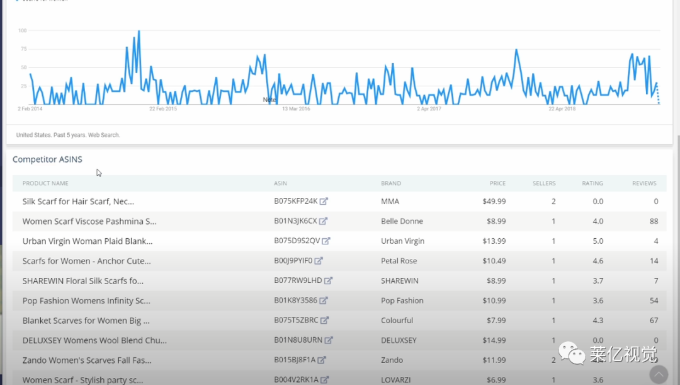Click the $49.99 price cell
680x385 pixels.
click(x=494, y=202)
